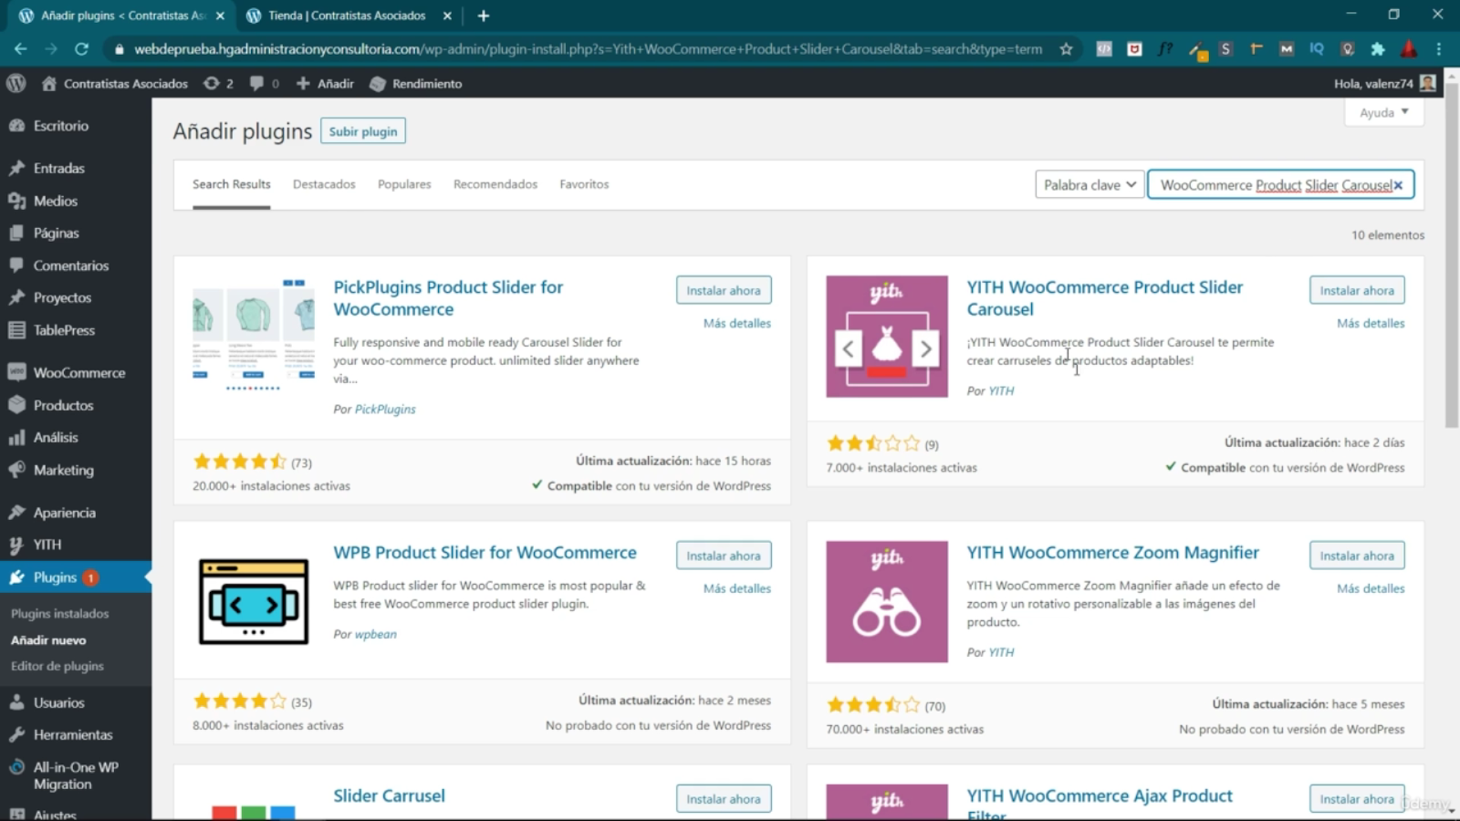Open Más detalles for PickPlugins Product Slider
The height and width of the screenshot is (821, 1460).
point(737,323)
